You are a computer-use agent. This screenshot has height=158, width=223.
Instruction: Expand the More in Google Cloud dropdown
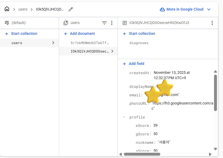coord(209,9)
